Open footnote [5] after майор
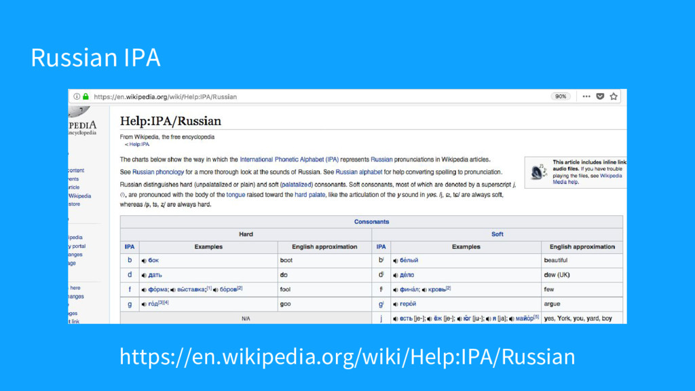 point(536,317)
